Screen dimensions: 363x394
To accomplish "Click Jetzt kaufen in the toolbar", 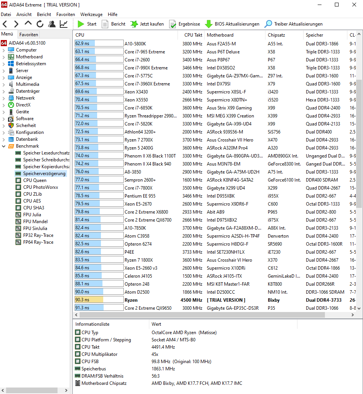I will point(147,24).
